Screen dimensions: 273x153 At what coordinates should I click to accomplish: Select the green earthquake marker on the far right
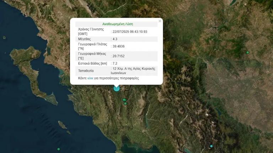[248, 52]
